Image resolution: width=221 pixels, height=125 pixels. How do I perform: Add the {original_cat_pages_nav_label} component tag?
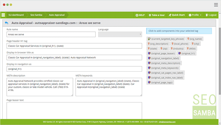pyautogui.click(x=166, y=73)
